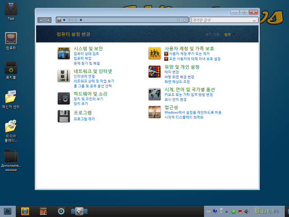Go forward with the navigation button
289x217 pixels.
[48, 20]
